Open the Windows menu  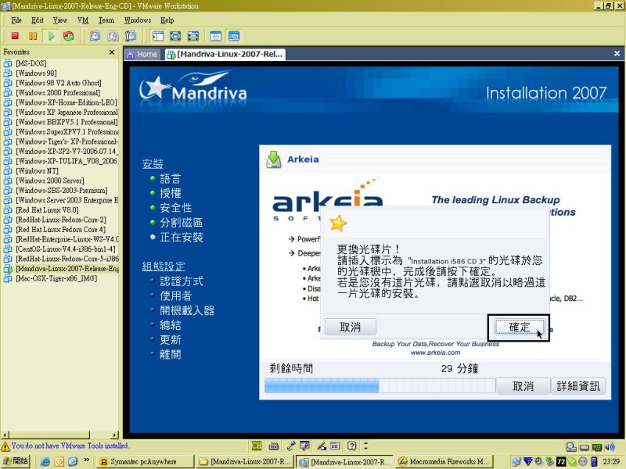138,20
